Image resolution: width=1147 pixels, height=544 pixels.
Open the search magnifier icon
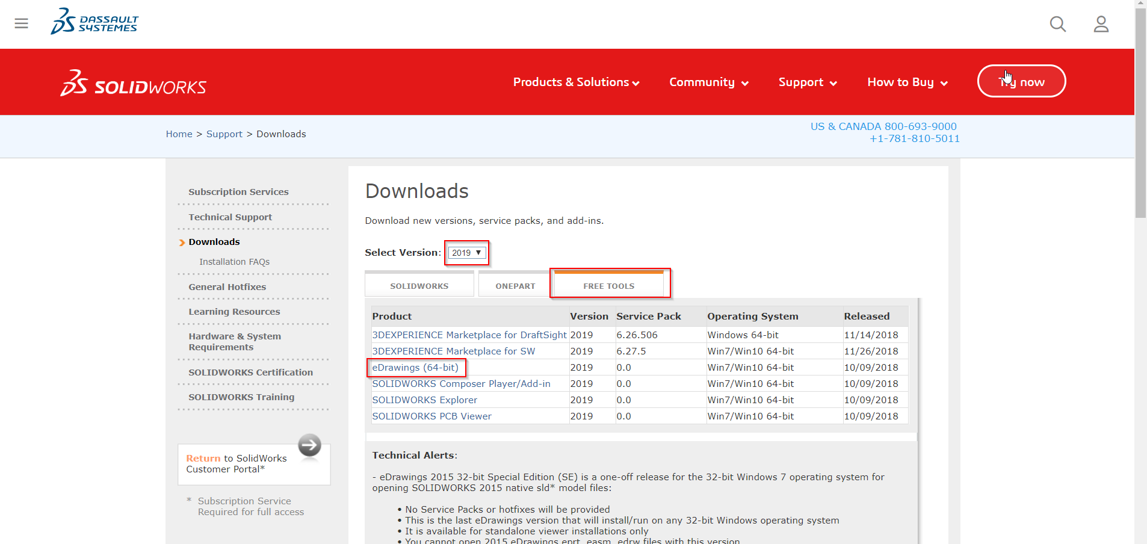1057,24
